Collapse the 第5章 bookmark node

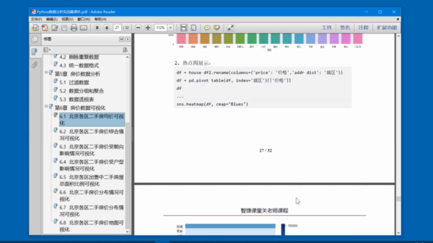(46, 72)
